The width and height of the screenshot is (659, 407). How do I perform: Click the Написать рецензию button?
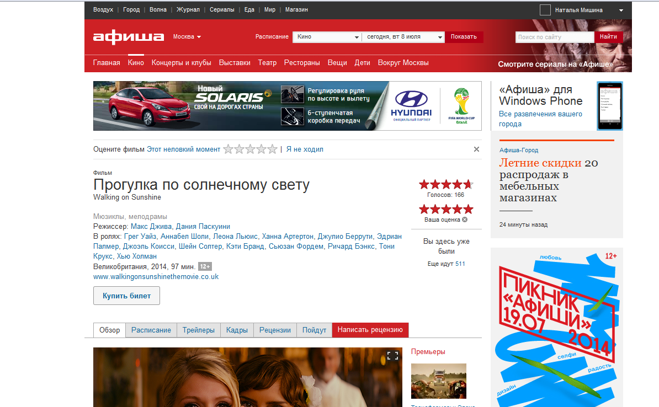pos(370,330)
